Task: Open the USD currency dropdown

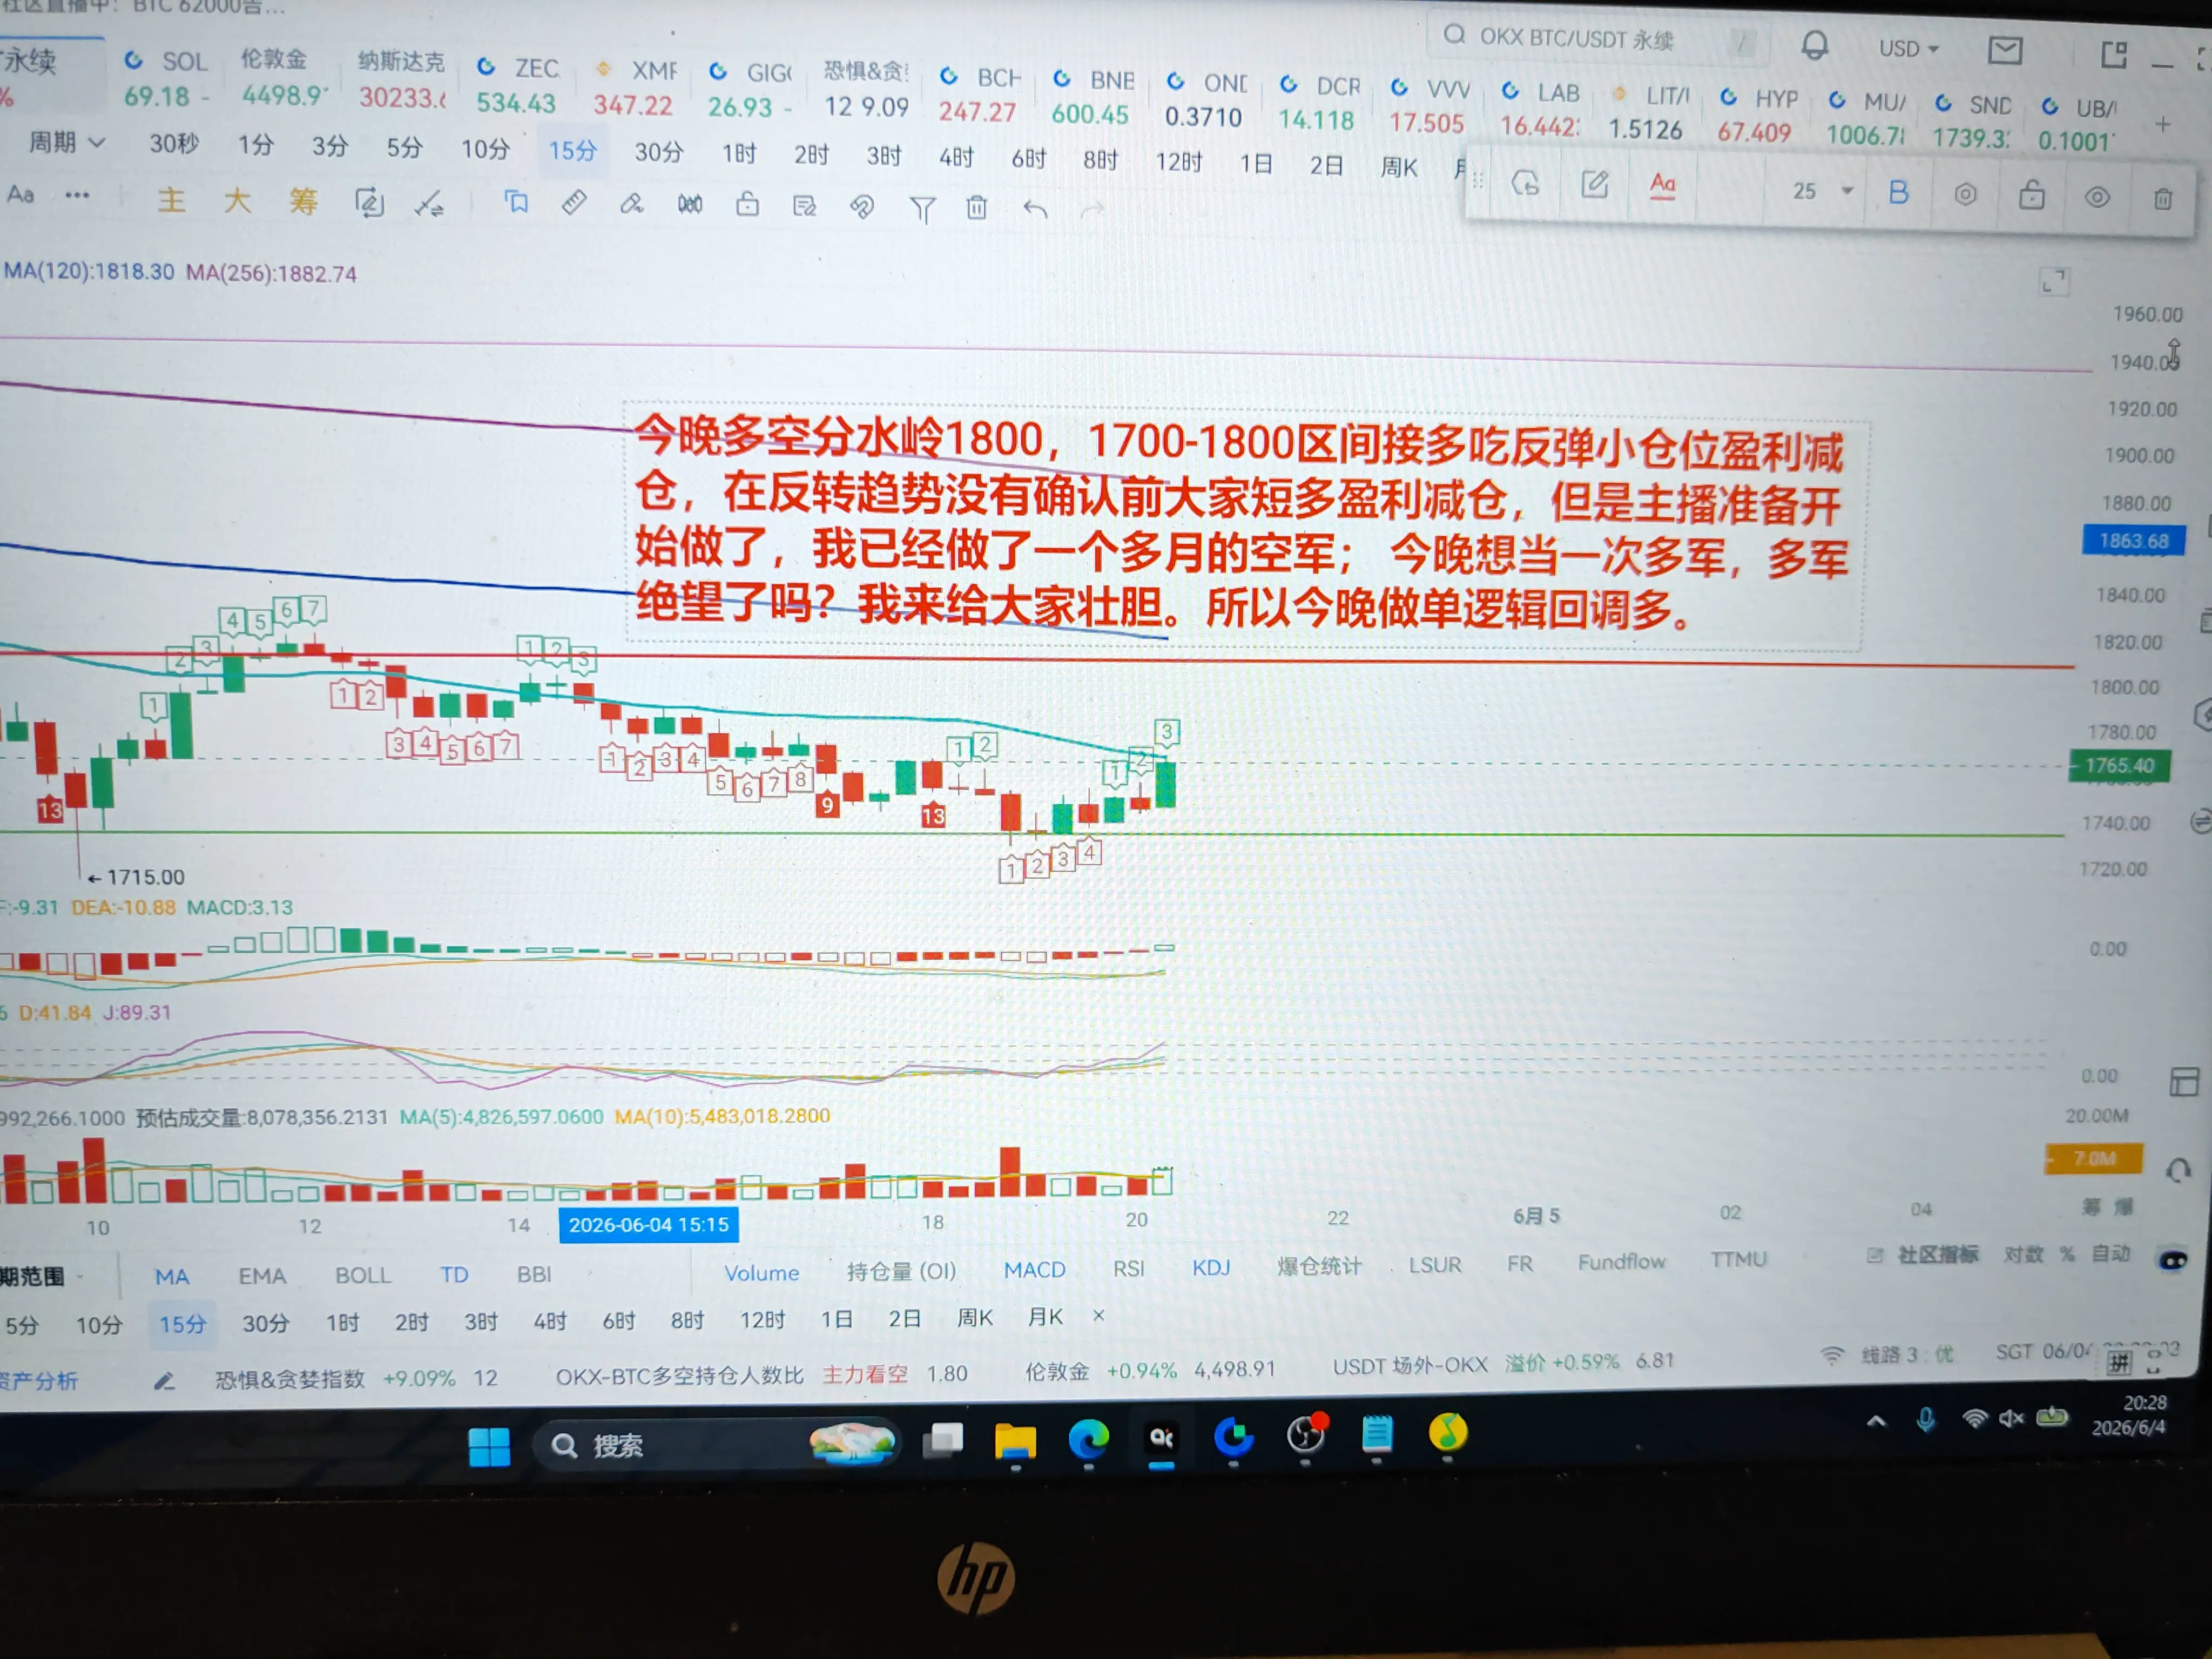Action: point(1908,49)
